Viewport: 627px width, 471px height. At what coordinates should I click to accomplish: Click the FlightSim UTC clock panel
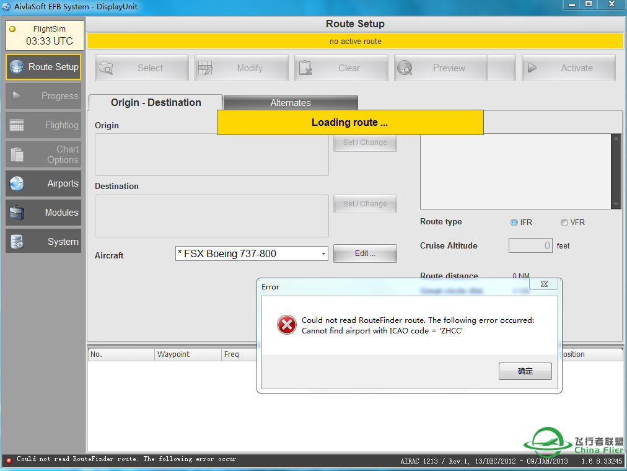click(45, 35)
